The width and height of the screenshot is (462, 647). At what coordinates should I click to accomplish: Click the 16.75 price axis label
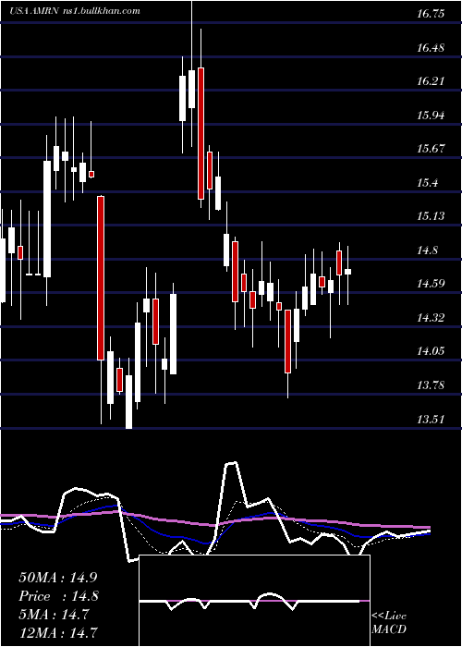[431, 14]
